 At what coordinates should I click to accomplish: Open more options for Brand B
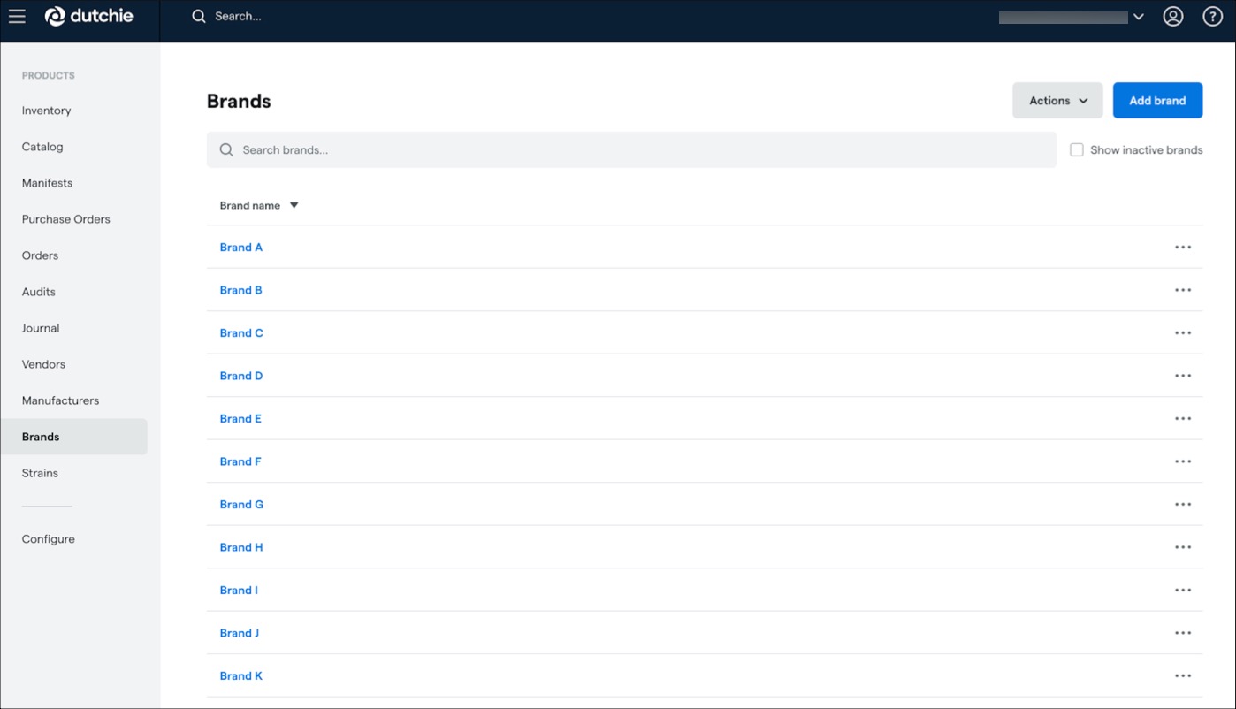pos(1183,290)
